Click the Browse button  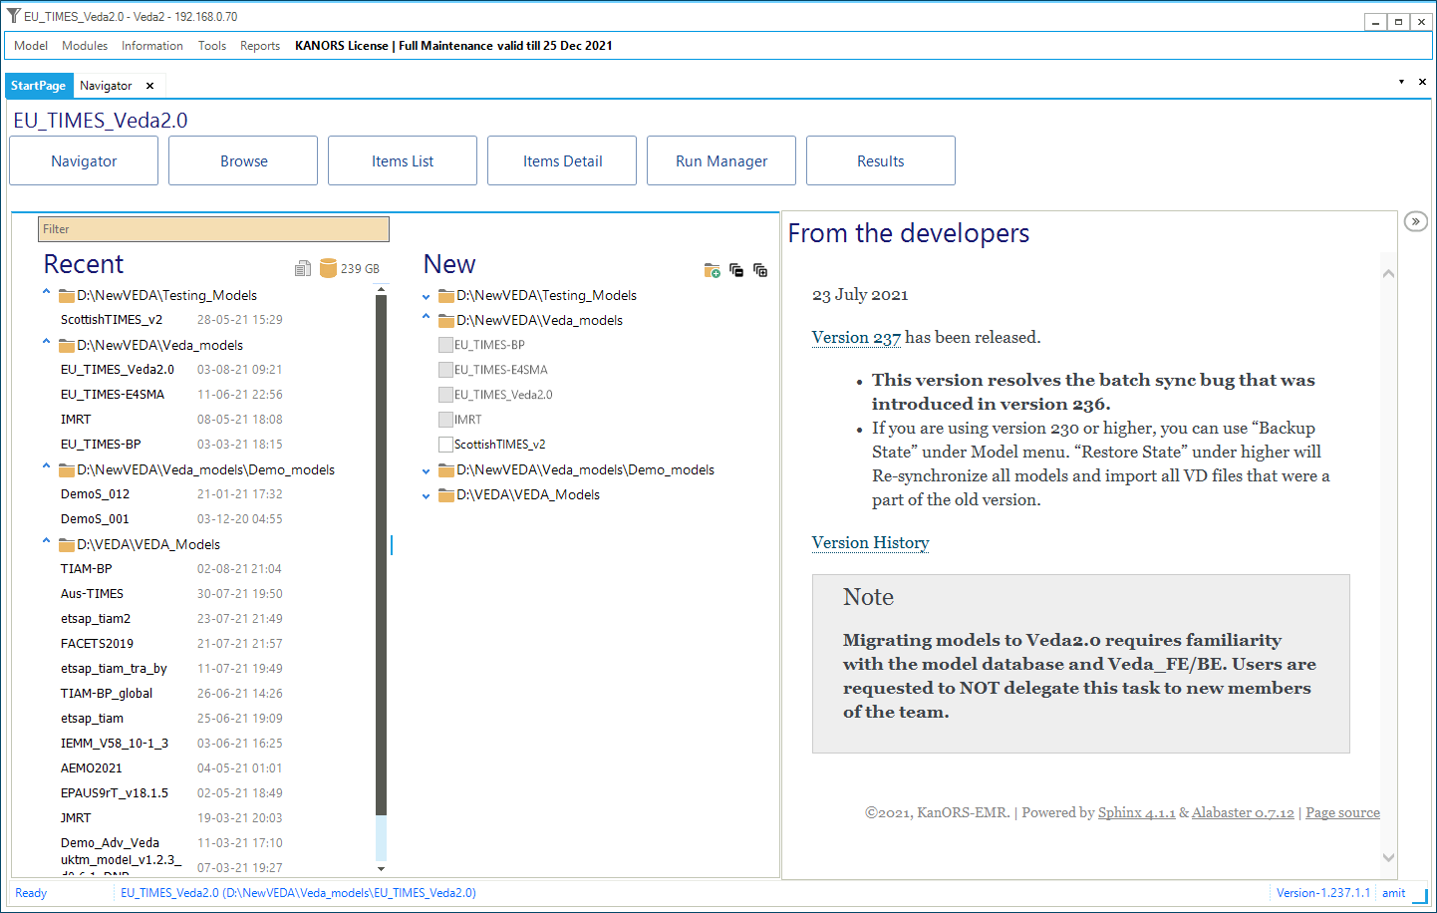coord(243,160)
